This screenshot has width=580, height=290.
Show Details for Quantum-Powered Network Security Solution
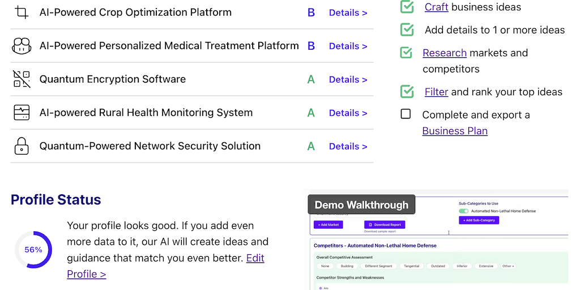click(x=348, y=146)
